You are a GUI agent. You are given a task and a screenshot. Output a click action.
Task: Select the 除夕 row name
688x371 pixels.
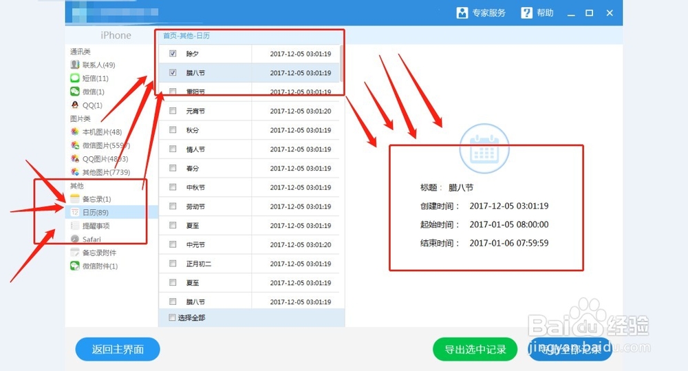point(192,54)
